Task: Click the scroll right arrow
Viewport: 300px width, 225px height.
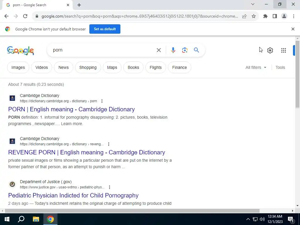Action: pyautogui.click(x=293, y=211)
